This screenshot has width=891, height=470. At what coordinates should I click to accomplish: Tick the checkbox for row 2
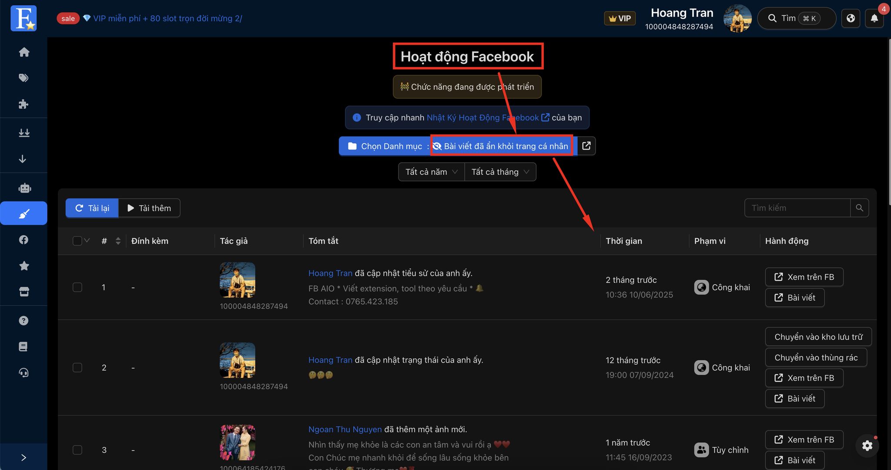click(77, 368)
